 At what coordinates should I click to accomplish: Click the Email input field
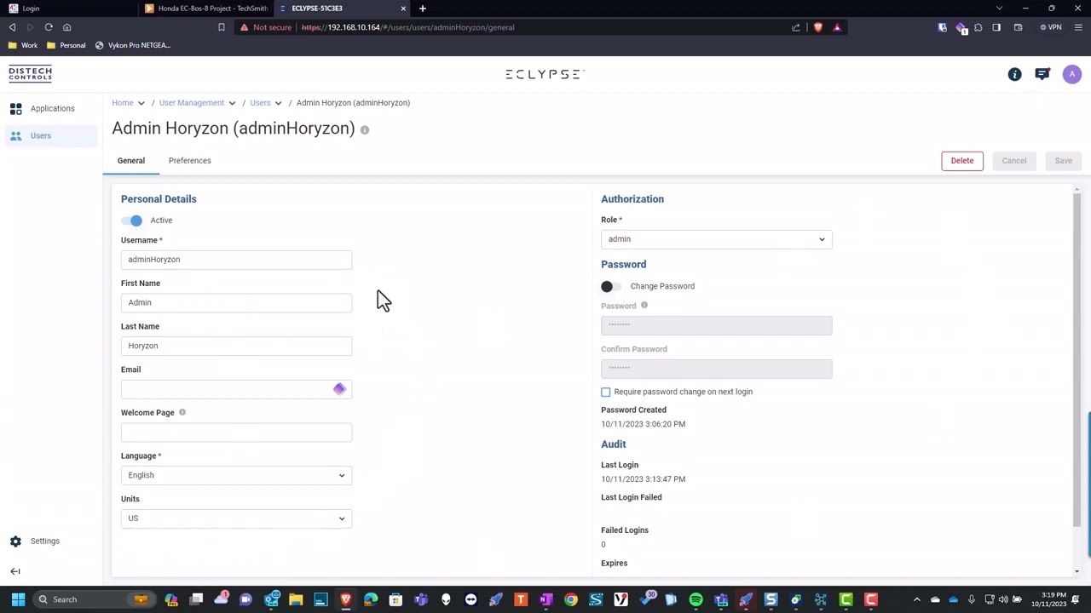pyautogui.click(x=236, y=389)
